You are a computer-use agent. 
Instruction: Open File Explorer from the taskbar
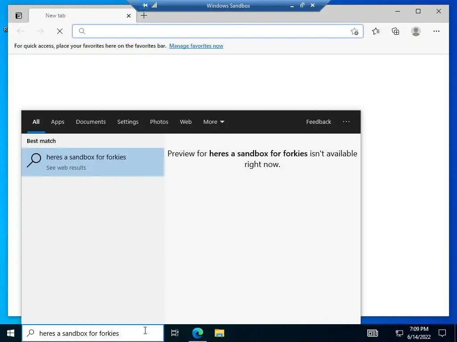(x=220, y=333)
